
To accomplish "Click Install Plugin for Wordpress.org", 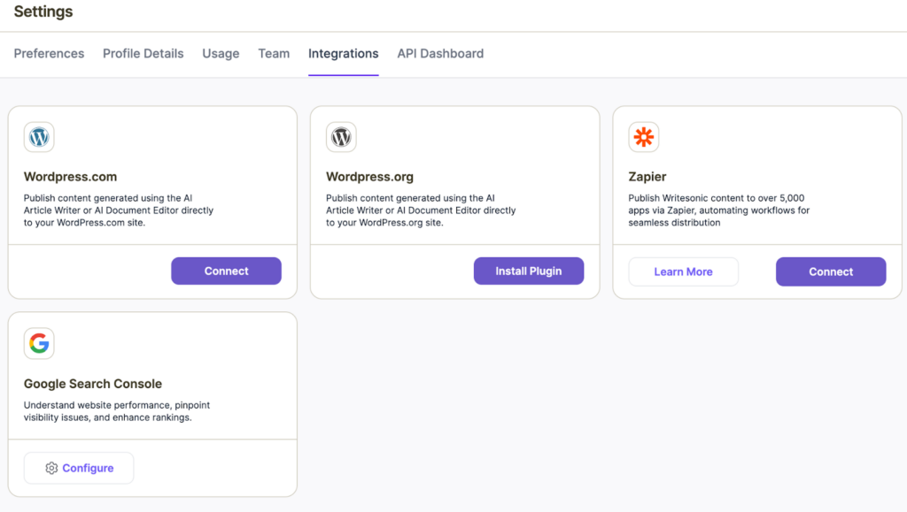I will (x=529, y=271).
